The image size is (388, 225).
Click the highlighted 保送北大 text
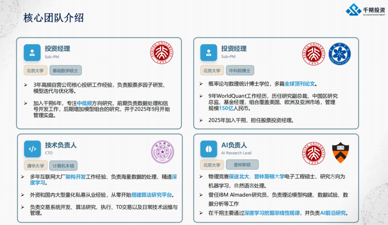click(x=239, y=176)
